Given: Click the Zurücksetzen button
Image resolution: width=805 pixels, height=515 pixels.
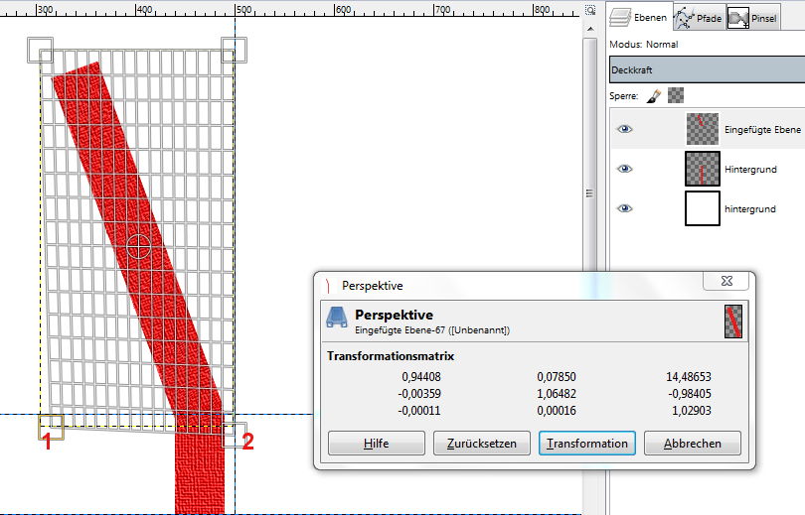Looking at the screenshot, I should click(482, 444).
